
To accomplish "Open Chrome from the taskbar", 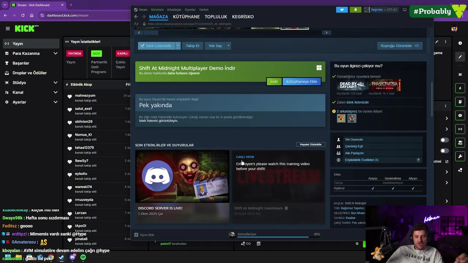I will 51,258.
